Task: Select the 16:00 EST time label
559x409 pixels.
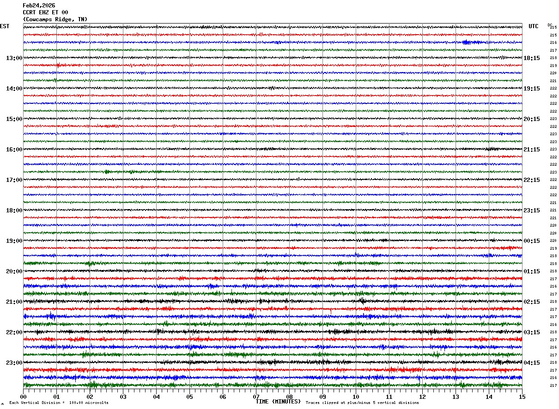Action: [x=14, y=150]
